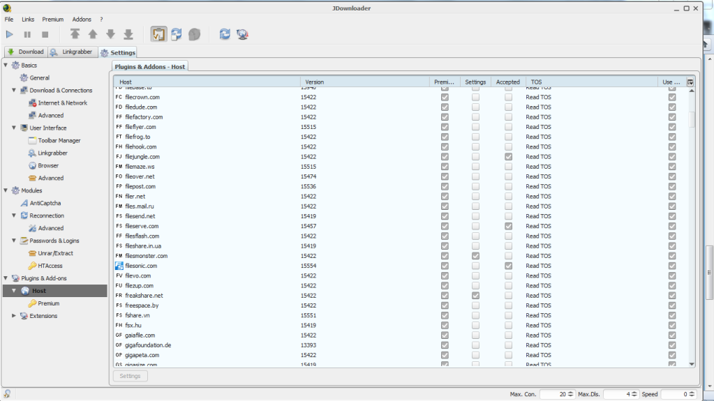Open Toolbar Manager in the sidebar
Screen dimensions: 714x401
pyautogui.click(x=59, y=141)
